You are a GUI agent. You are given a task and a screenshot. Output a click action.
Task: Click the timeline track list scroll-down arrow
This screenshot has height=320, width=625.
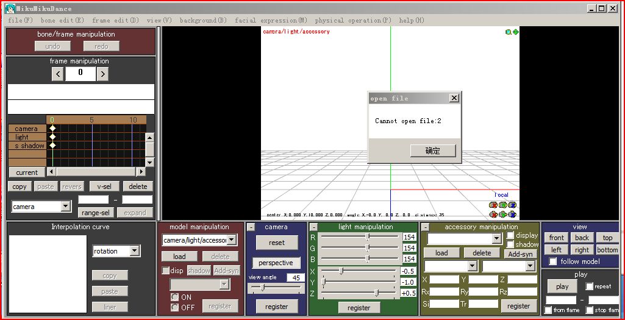pyautogui.click(x=149, y=162)
